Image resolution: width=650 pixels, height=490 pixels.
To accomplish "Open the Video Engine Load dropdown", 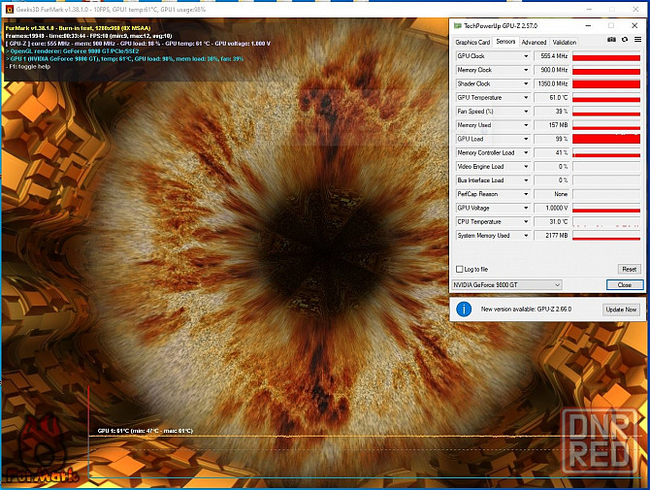I will pos(526,166).
